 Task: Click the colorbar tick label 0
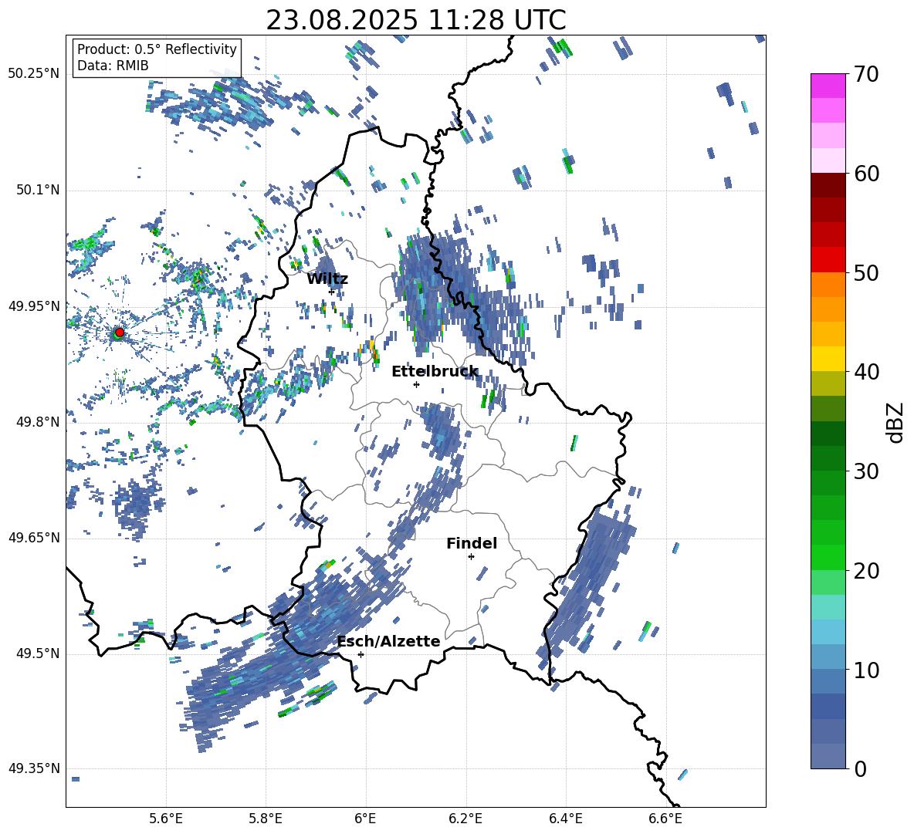click(x=861, y=768)
